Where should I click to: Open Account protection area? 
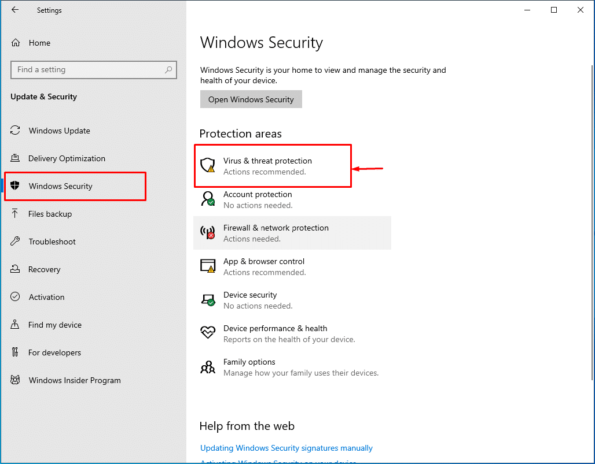point(292,199)
